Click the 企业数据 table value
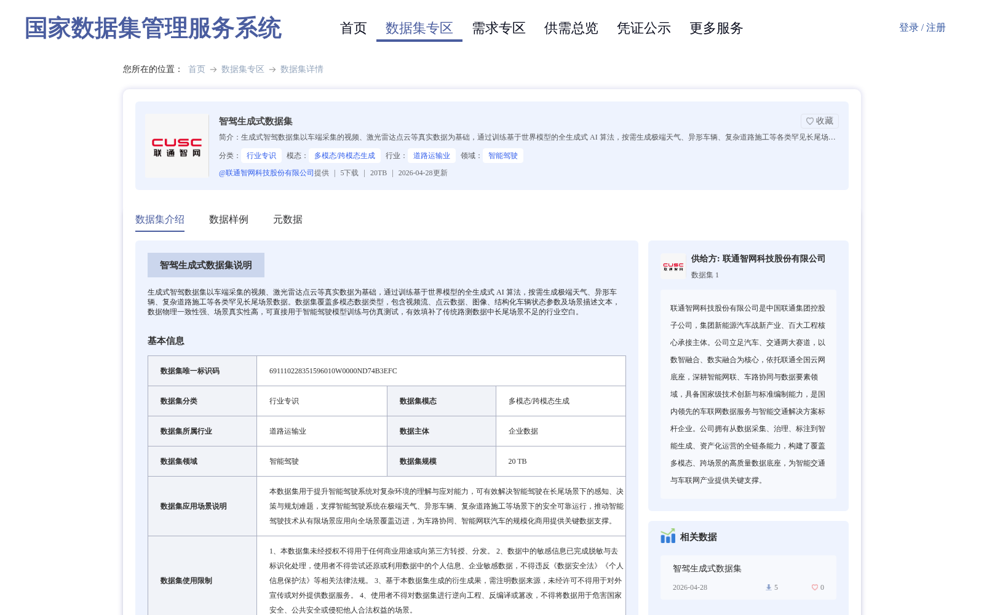Screen dimensions: 984x615 click(523, 431)
